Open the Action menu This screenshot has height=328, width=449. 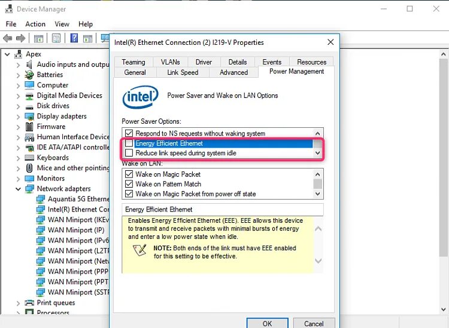[x=35, y=24]
